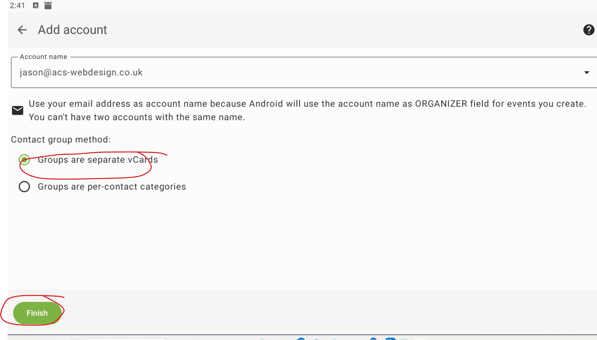
Task: Tap the keyboard 'A' status bar icon
Action: point(36,5)
